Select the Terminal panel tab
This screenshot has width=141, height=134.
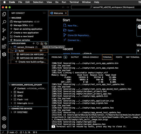pyautogui.click(x=107, y=57)
